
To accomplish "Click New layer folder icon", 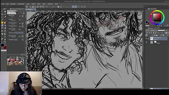I will 157,35.
